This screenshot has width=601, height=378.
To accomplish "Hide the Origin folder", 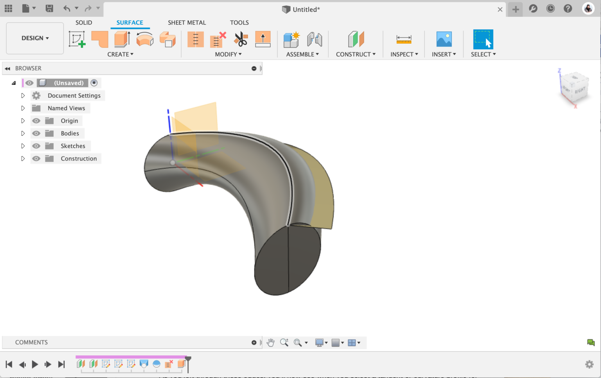I will (x=36, y=120).
